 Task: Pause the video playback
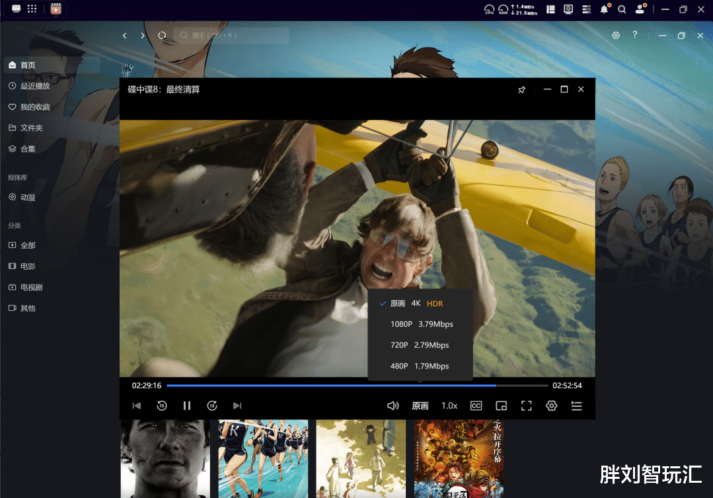point(187,405)
